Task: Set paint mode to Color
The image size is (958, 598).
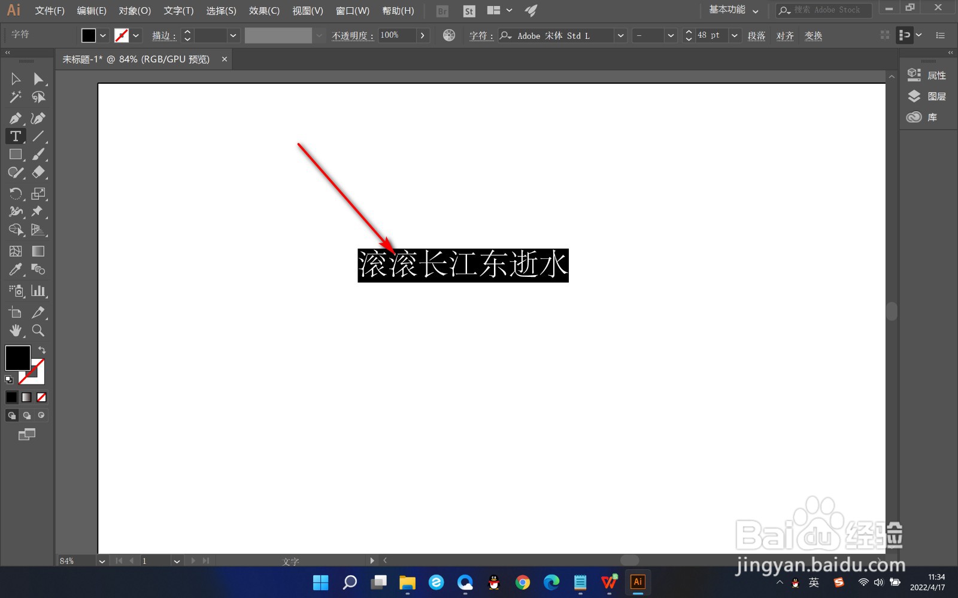Action: tap(12, 397)
